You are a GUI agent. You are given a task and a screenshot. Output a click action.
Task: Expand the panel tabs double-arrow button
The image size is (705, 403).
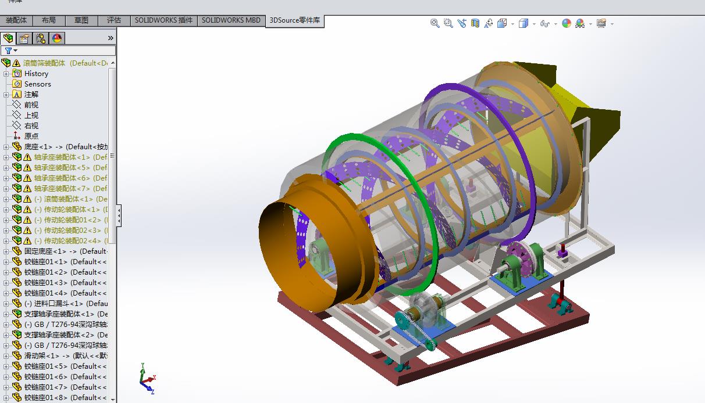pyautogui.click(x=111, y=38)
